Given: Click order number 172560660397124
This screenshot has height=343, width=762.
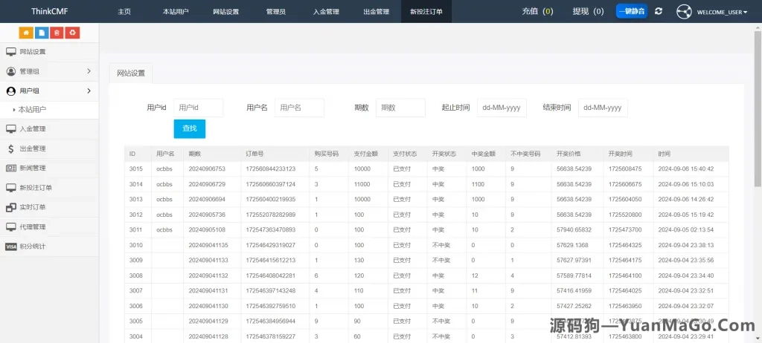Looking at the screenshot, I should click(x=271, y=184).
